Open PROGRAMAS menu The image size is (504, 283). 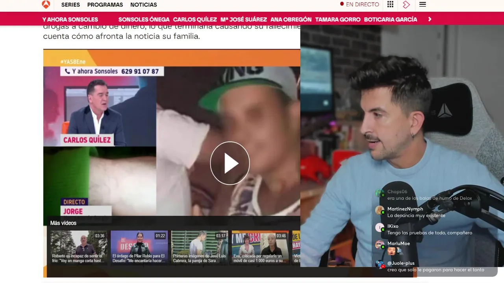105,5
